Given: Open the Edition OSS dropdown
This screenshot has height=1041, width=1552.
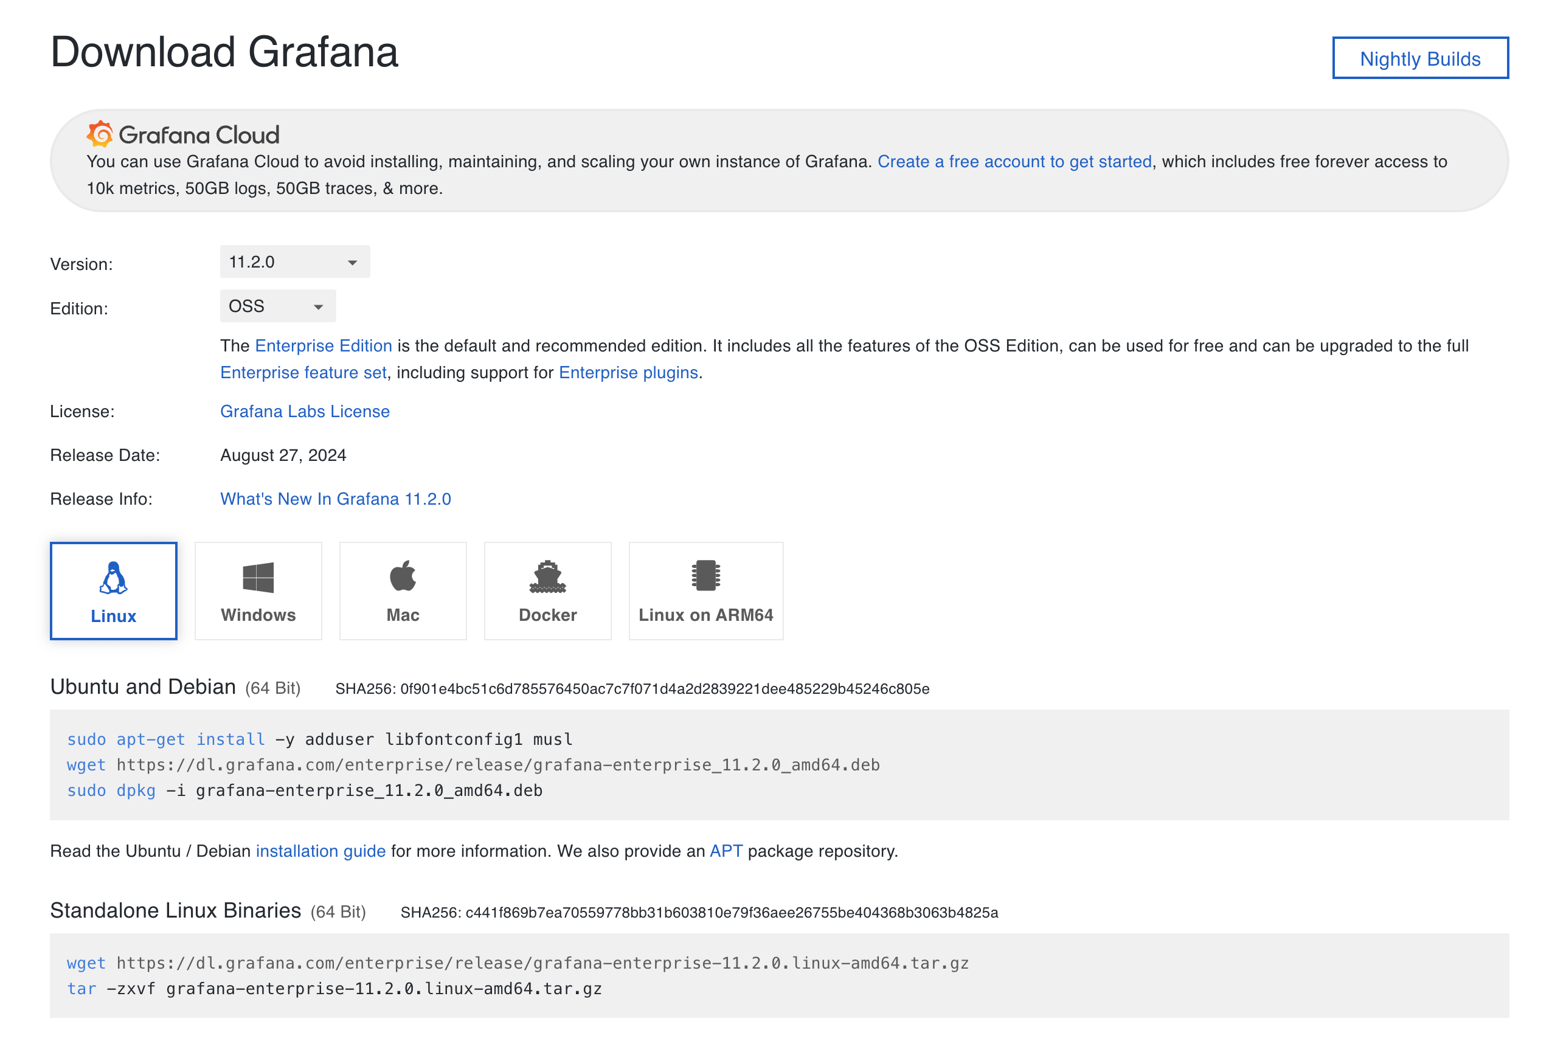Looking at the screenshot, I should (x=277, y=306).
